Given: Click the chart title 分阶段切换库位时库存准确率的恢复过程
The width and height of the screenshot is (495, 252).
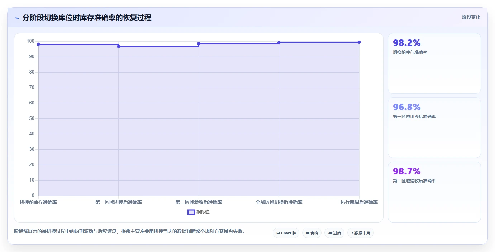Looking at the screenshot, I should pyautogui.click(x=87, y=18).
